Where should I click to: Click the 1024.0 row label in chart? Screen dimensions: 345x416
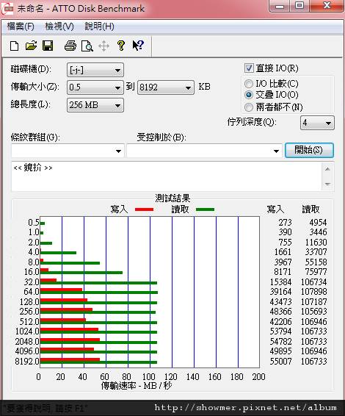[27, 331]
